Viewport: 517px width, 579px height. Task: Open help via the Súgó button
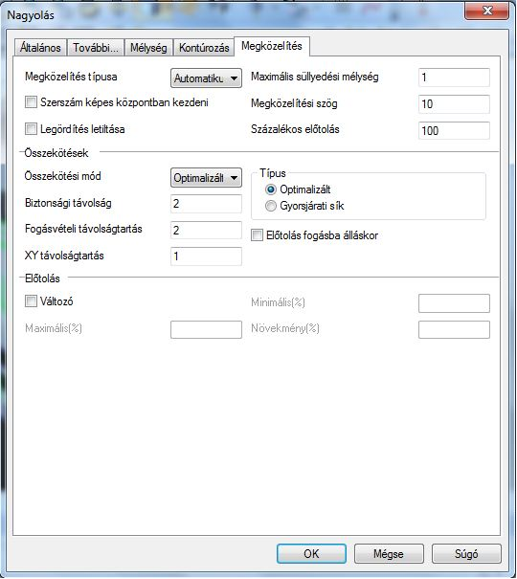(466, 553)
